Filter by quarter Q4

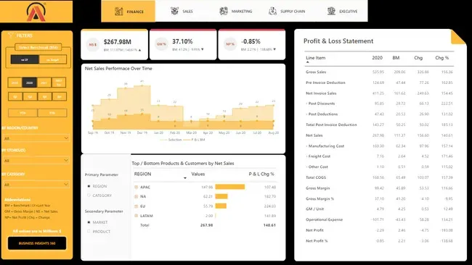pyautogui.click(x=60, y=96)
